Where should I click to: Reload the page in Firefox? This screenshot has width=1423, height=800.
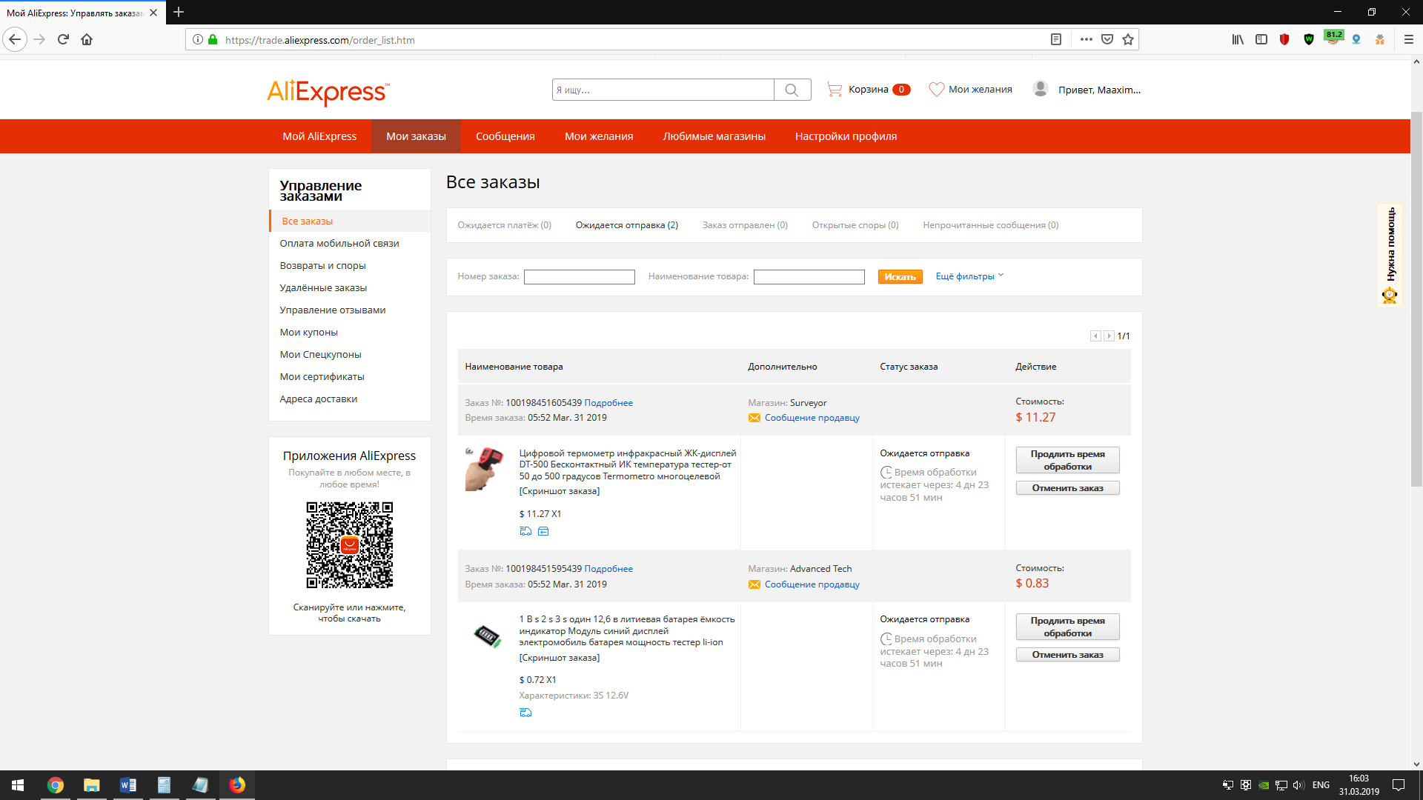63,39
